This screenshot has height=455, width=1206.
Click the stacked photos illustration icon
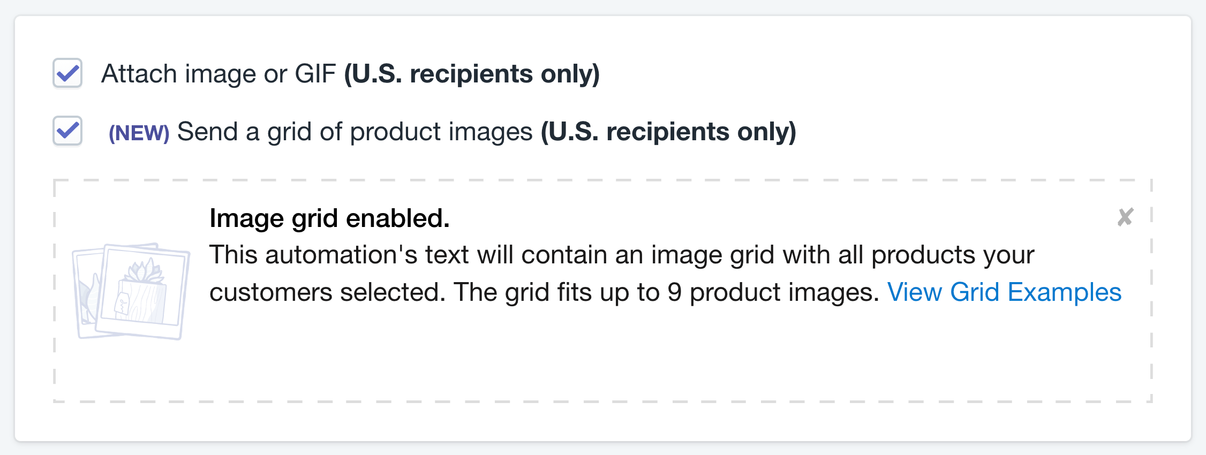pos(131,292)
